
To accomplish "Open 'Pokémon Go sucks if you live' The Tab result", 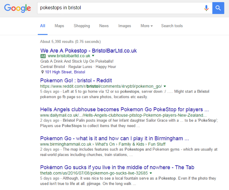I will (x=117, y=167).
